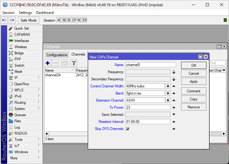
Task: Expand the IPv6 submenu
Action: [39, 96]
